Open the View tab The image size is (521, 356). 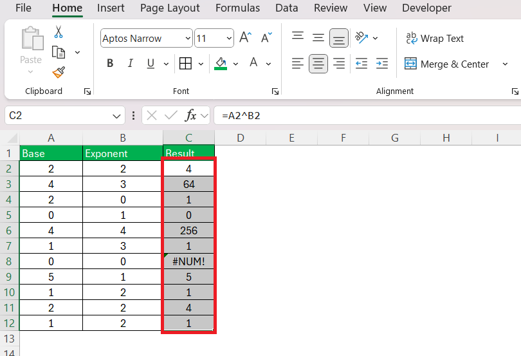pos(375,8)
